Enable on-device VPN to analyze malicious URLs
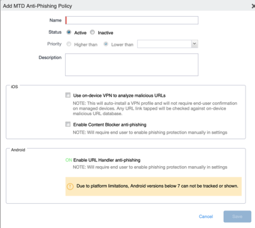The image size is (255, 228). coord(68,95)
